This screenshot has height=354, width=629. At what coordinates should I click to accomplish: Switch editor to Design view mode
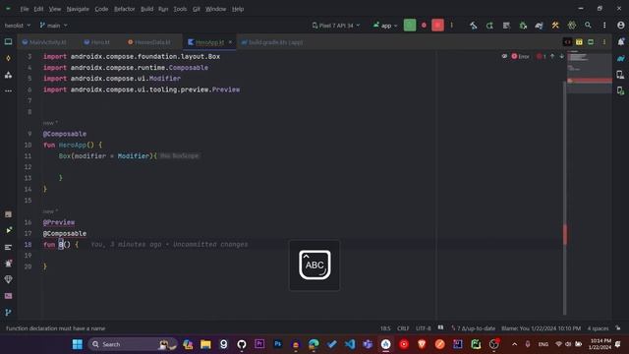tap(591, 42)
